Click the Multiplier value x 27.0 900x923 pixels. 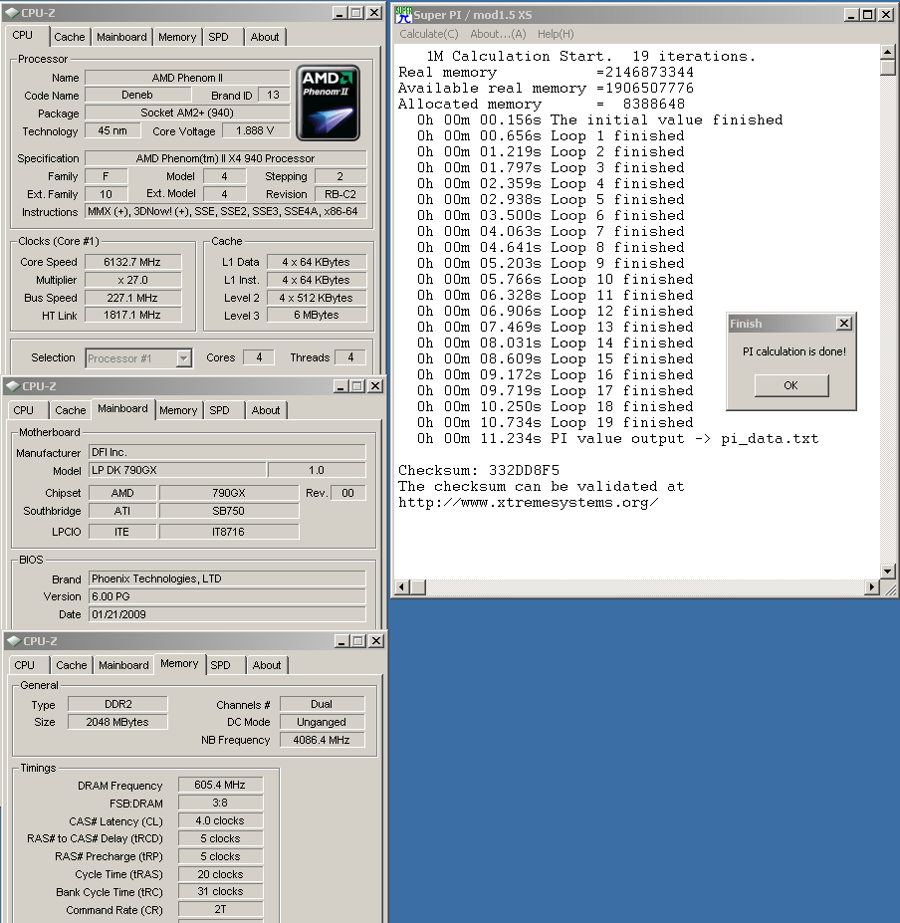[132, 280]
